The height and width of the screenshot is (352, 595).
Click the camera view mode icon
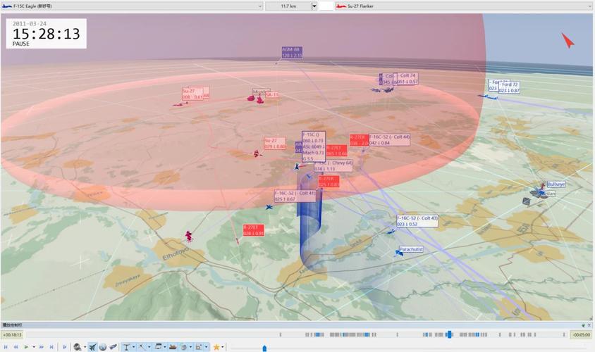(x=78, y=346)
